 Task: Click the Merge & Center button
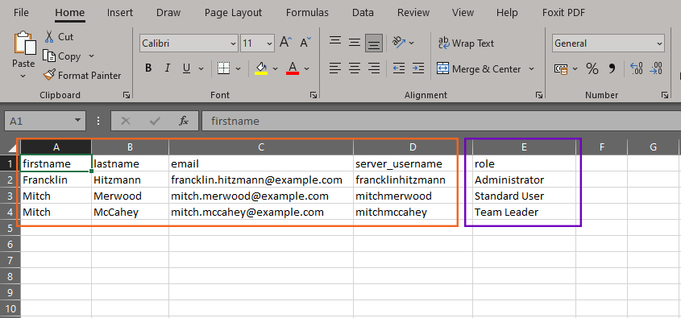coord(479,69)
